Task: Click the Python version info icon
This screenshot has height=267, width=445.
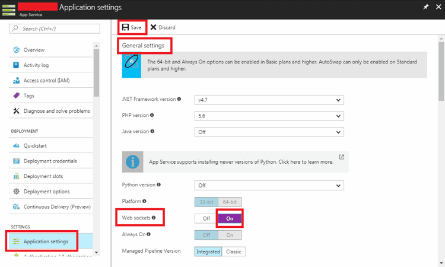Action: (158, 185)
